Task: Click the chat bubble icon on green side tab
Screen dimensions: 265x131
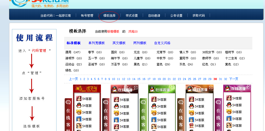Action: tap(143, 102)
